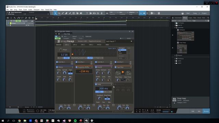Click the Compare button in the plugin header
The width and height of the screenshot is (219, 123).
coord(66,38)
